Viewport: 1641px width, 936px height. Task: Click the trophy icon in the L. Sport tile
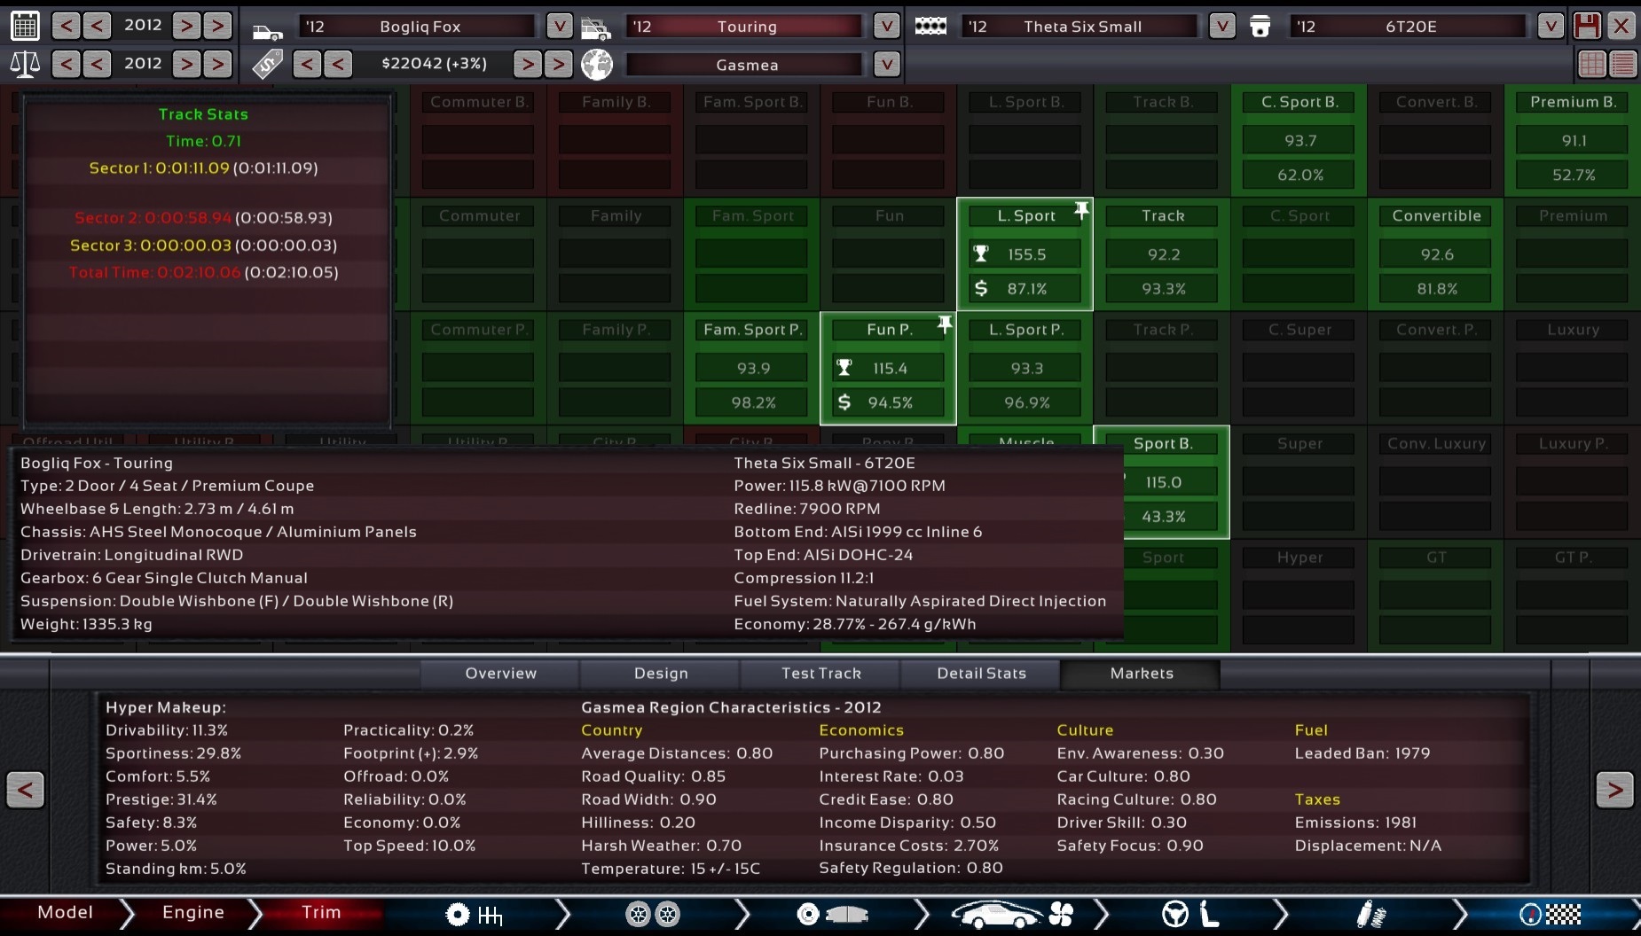click(x=981, y=253)
